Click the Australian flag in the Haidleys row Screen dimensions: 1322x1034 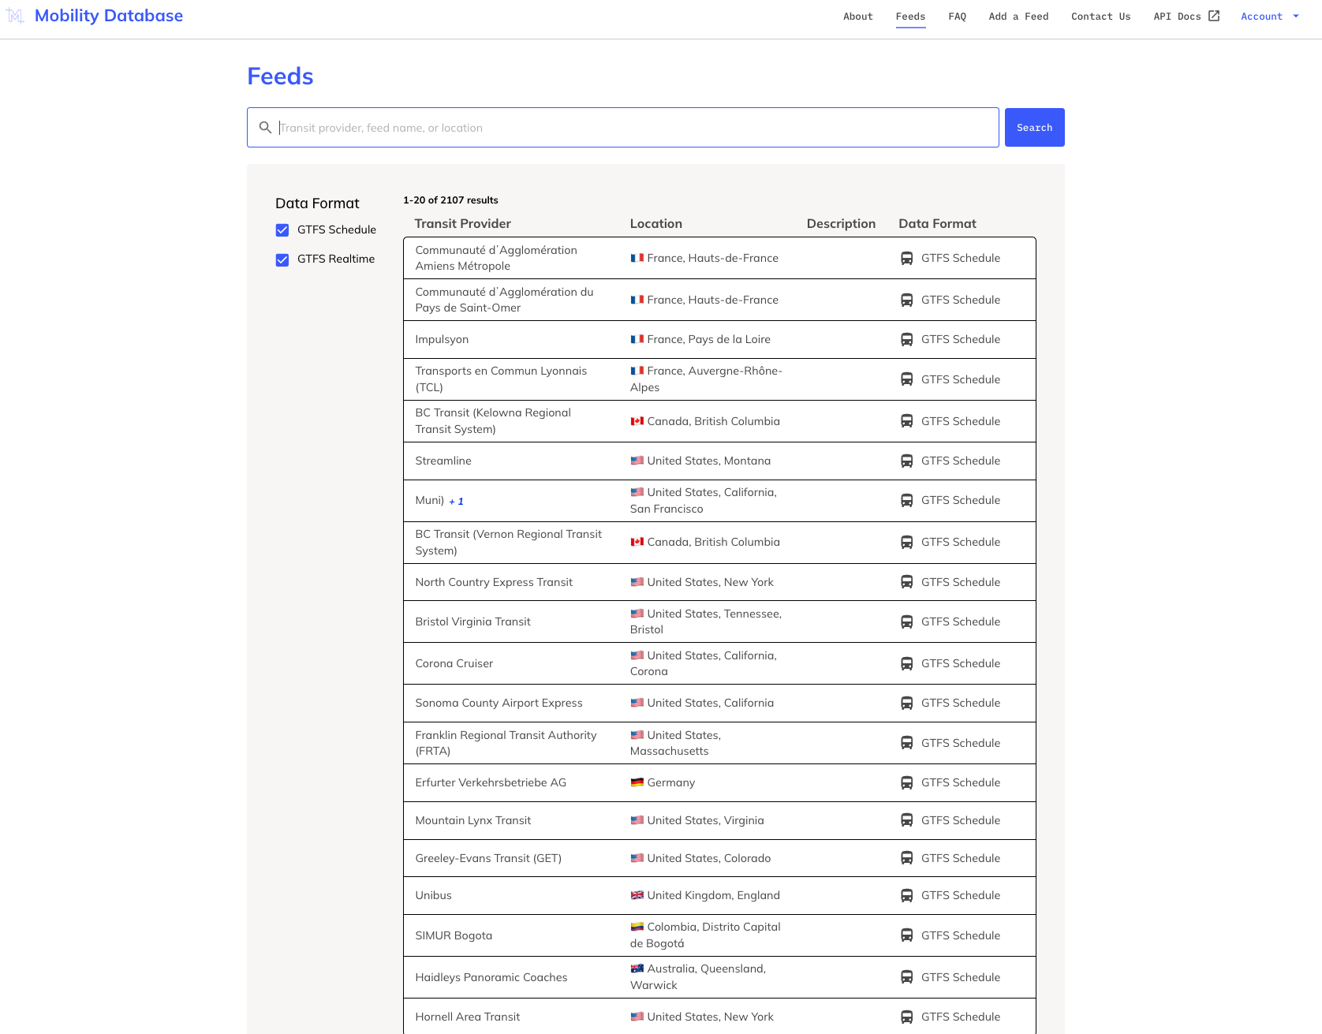(637, 969)
